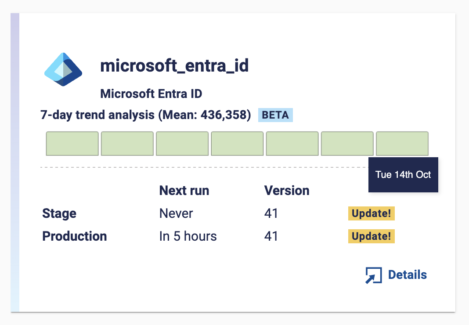
Task: Click the Tue 14th Oct tooltip
Action: 403,175
